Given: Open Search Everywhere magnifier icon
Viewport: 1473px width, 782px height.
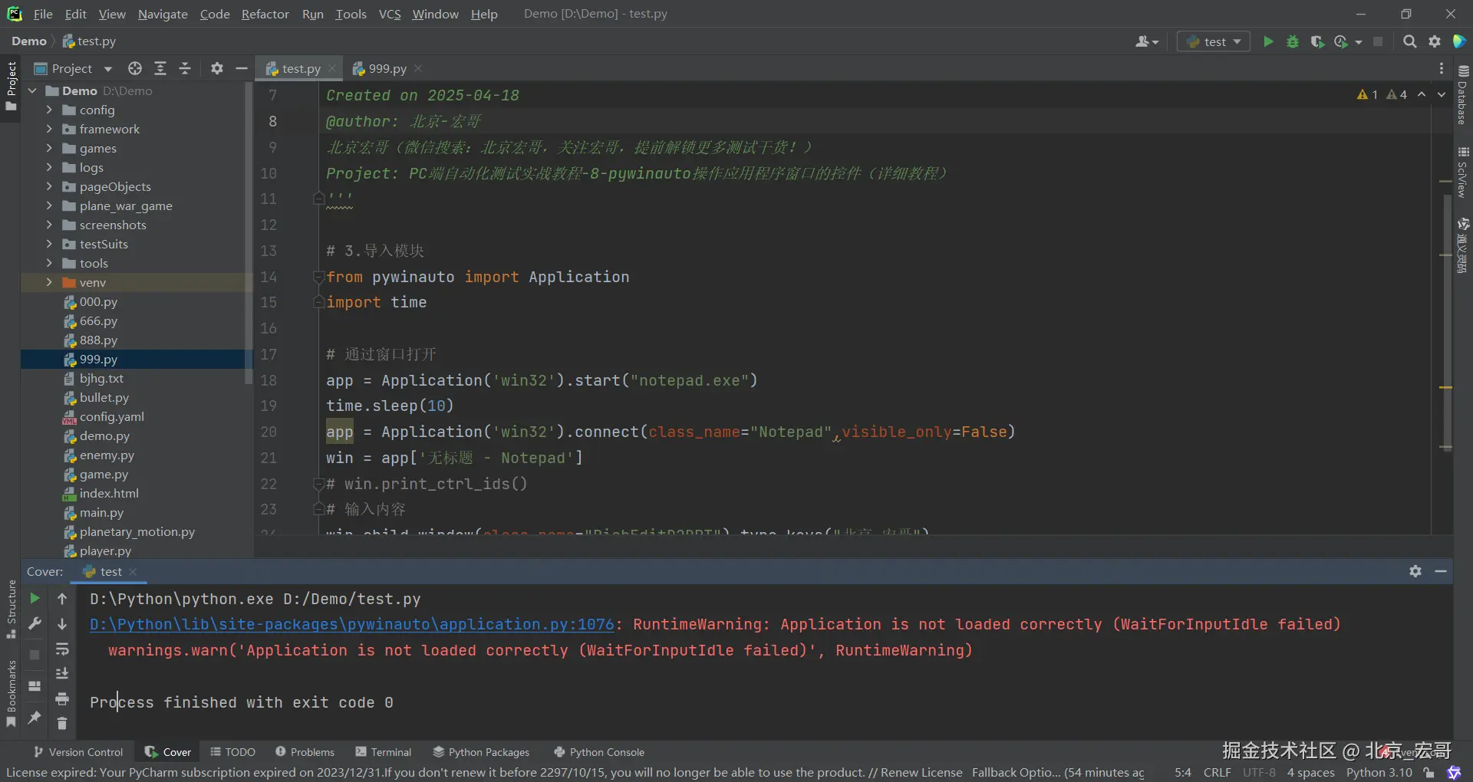Looking at the screenshot, I should point(1409,41).
